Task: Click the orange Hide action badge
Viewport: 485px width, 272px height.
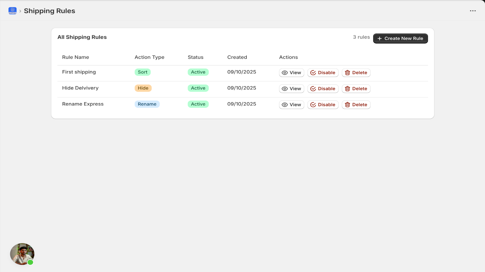Action: [x=143, y=88]
